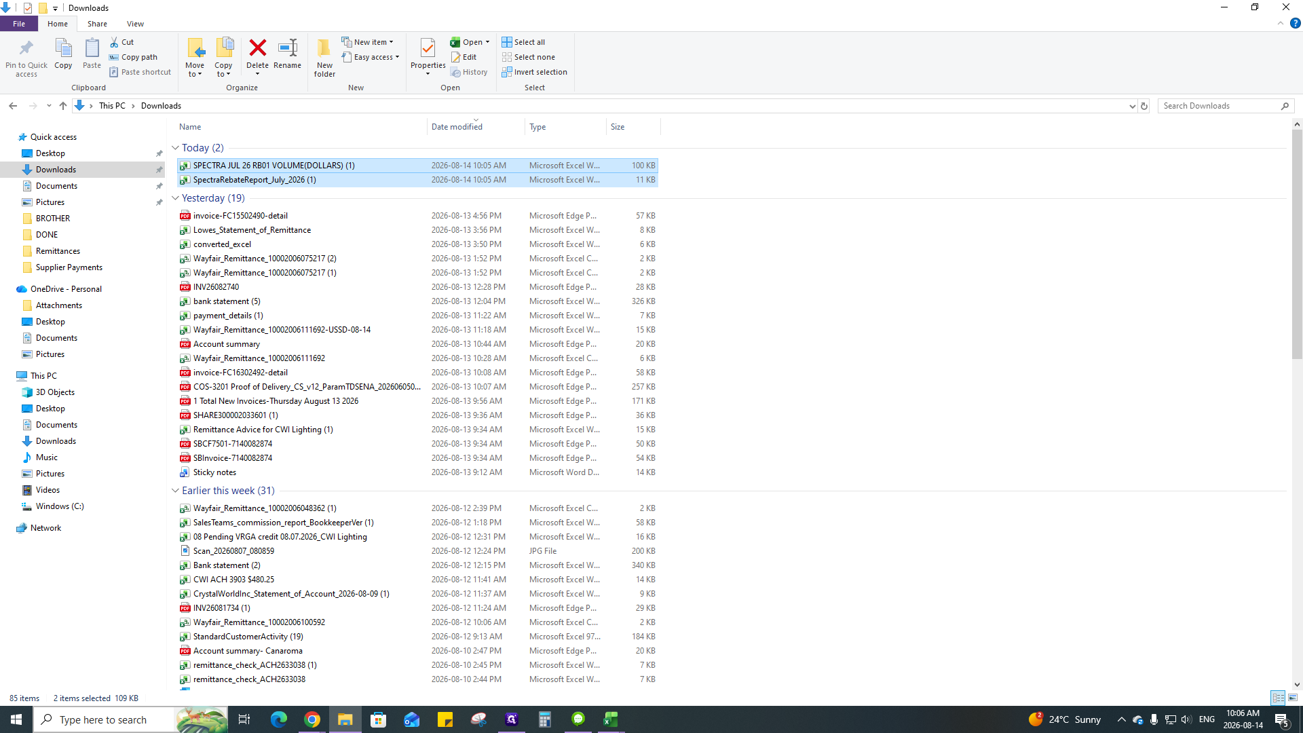This screenshot has height=733, width=1303.
Task: Open the Windows Start menu
Action: 16,719
